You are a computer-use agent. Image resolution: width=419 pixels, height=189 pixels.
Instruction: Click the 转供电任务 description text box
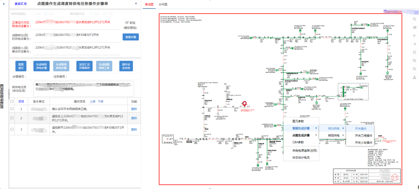coord(83,88)
